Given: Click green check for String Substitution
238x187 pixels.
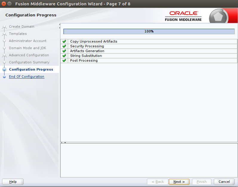Looking at the screenshot, I should (x=64, y=56).
